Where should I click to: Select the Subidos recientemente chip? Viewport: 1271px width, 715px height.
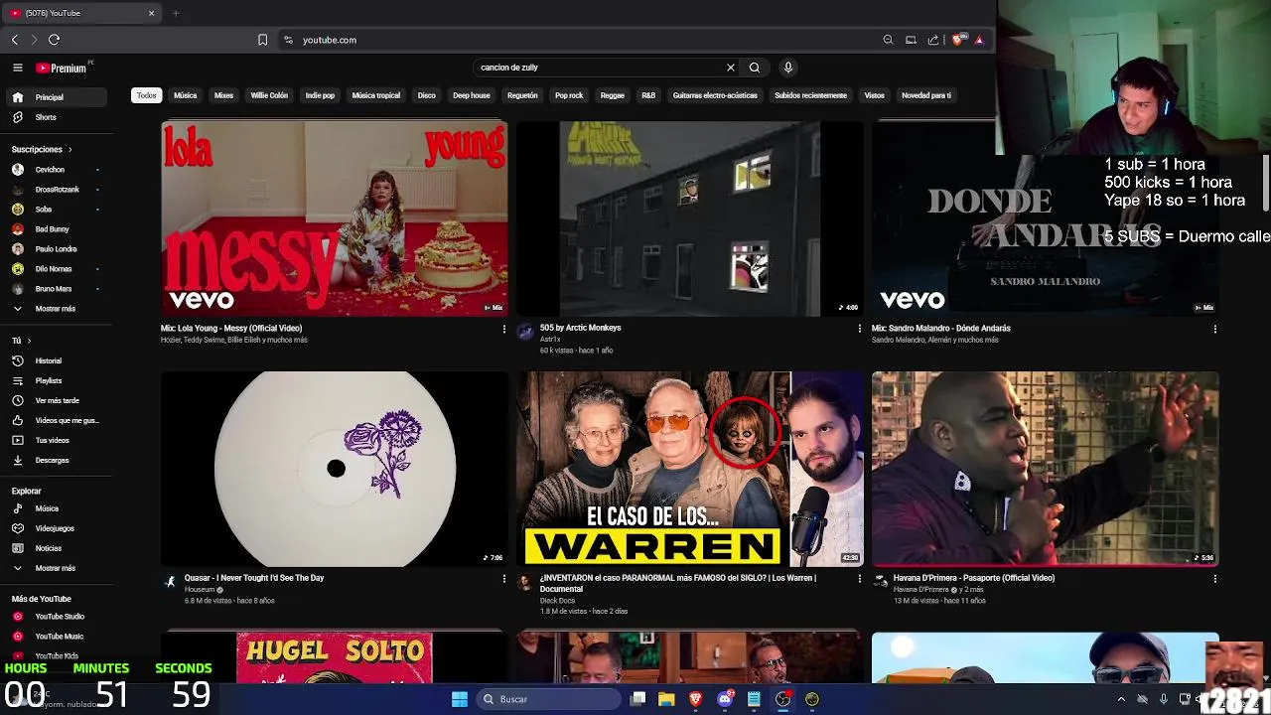810,95
